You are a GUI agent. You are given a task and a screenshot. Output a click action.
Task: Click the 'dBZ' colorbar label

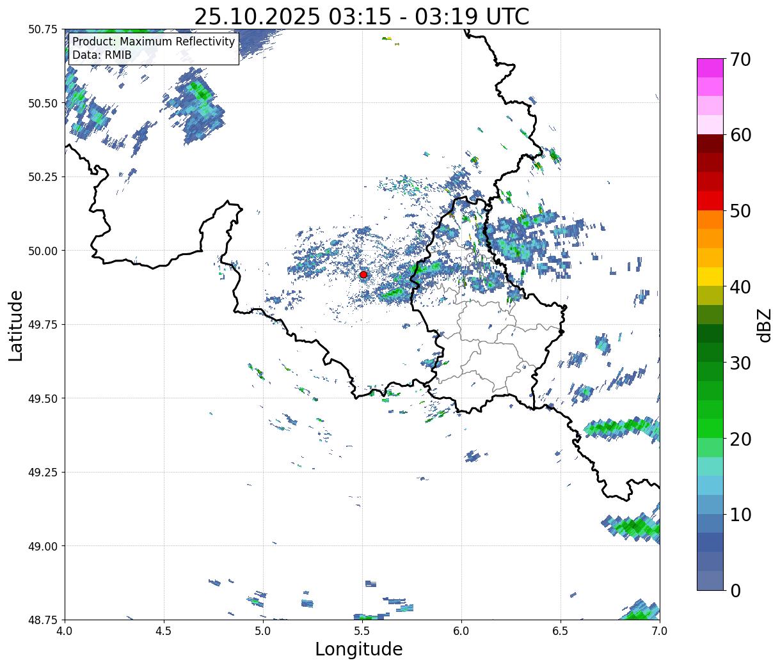[x=764, y=324]
